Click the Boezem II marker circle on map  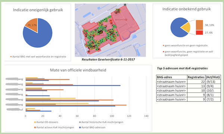tap(126, 20)
